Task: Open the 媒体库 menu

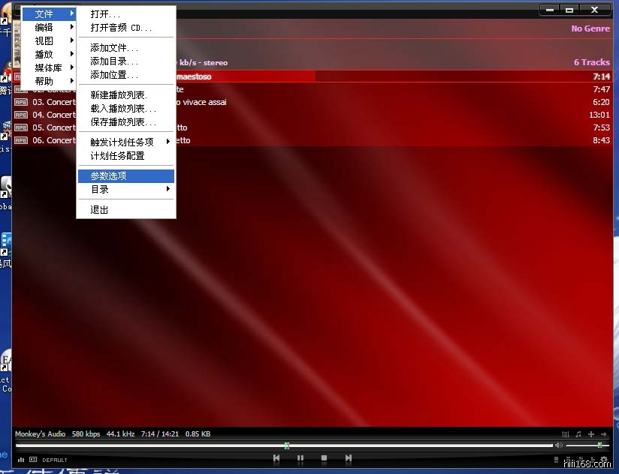Action: point(50,67)
